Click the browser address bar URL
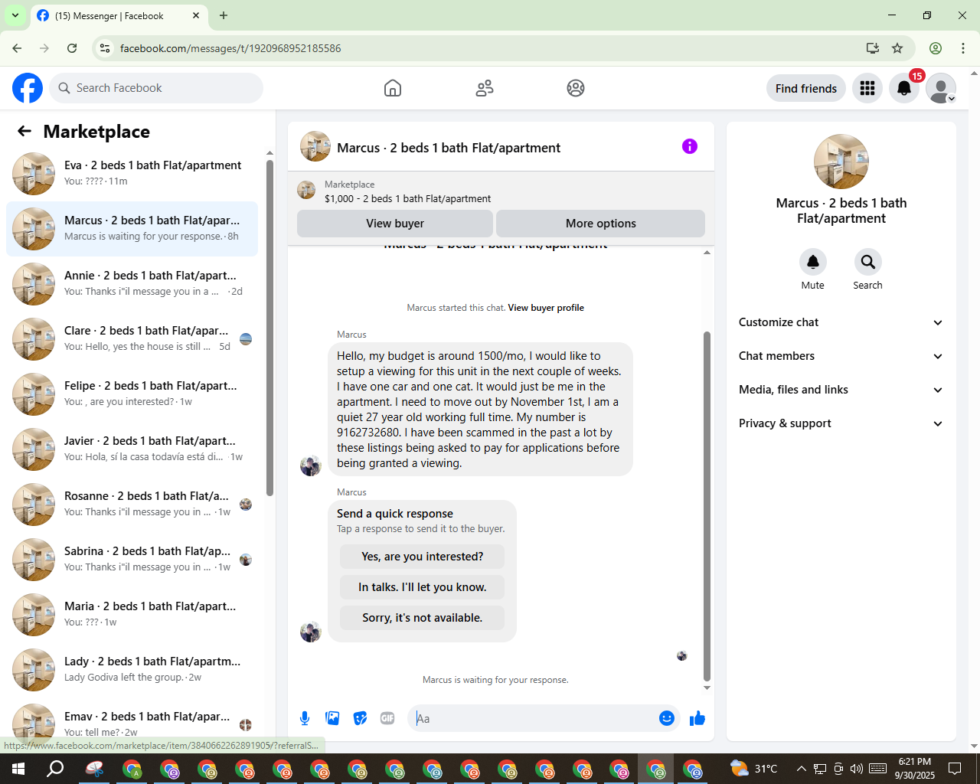Viewport: 980px width, 784px height. coord(230,48)
